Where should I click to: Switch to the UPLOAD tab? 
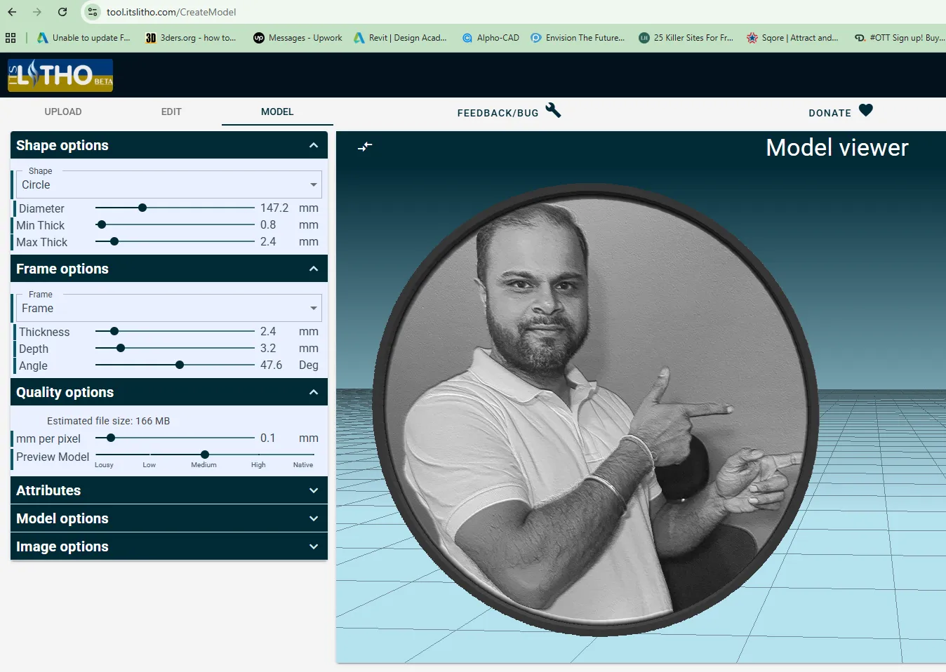(63, 112)
